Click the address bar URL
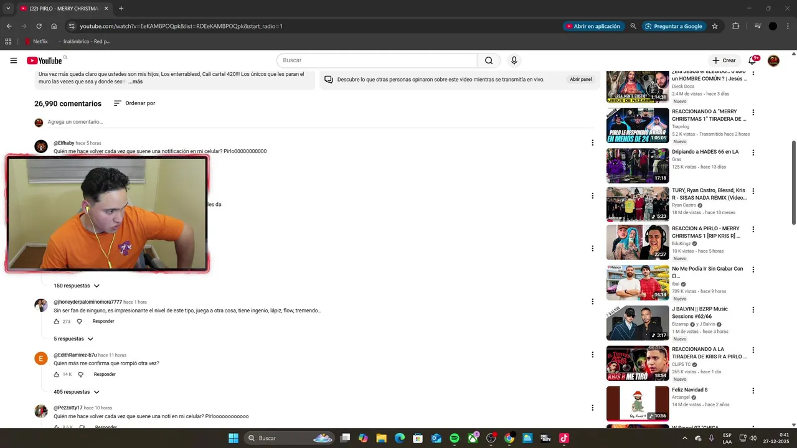Viewport: 797px width, 448px height. 181,26
